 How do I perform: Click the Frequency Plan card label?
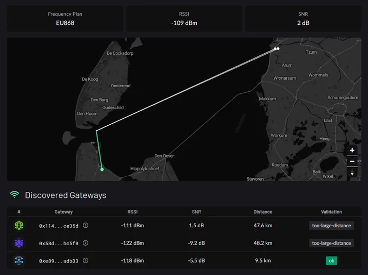pyautogui.click(x=65, y=14)
